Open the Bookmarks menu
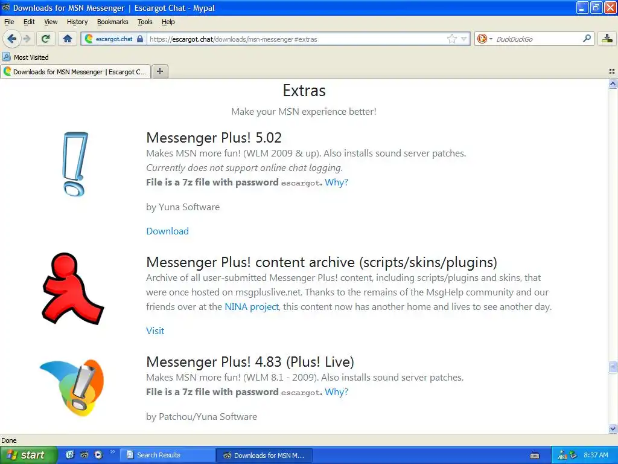618x464 pixels. point(112,22)
